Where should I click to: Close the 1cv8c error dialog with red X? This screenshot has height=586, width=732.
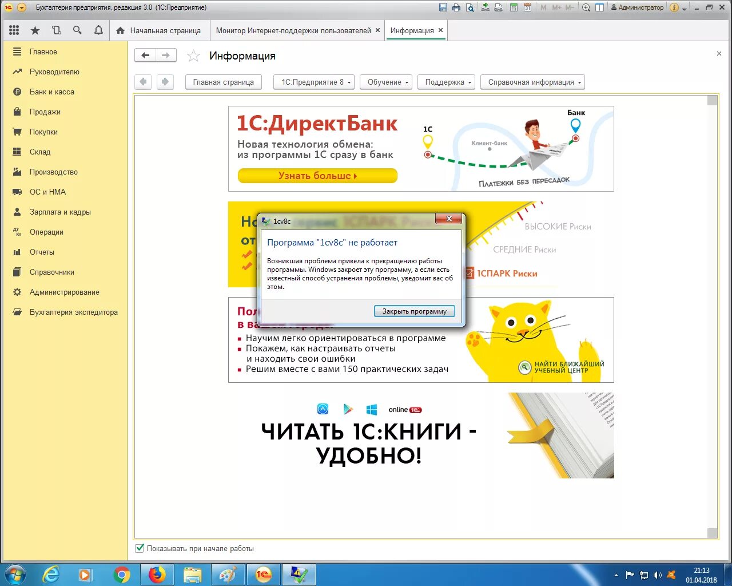point(449,219)
